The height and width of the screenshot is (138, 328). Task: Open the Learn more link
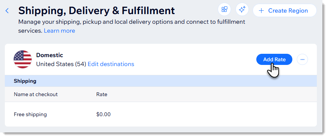point(59,31)
